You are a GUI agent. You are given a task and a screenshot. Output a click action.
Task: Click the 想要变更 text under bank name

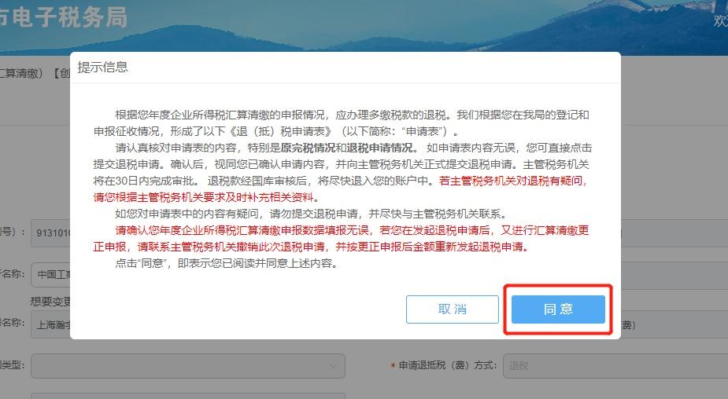tap(50, 302)
